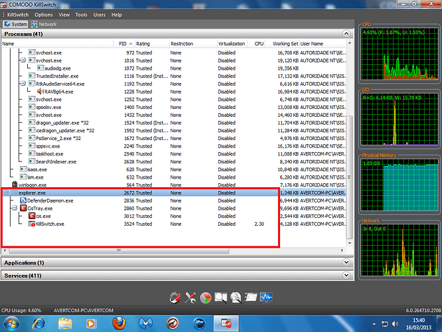Sort by the User Name column header
The width and height of the screenshot is (442, 332).
[323, 44]
